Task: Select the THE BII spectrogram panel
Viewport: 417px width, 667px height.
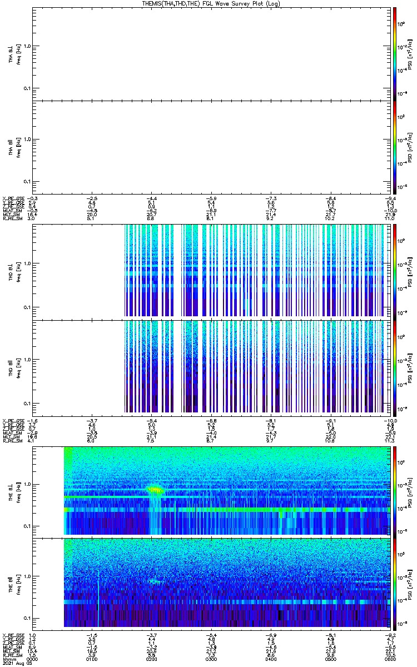Action: (211, 584)
